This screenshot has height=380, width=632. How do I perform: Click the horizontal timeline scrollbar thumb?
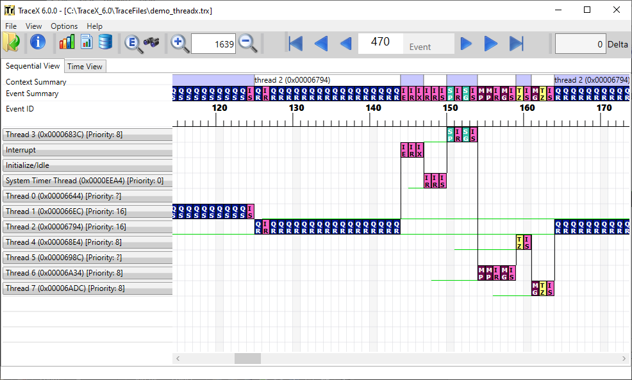pos(247,359)
